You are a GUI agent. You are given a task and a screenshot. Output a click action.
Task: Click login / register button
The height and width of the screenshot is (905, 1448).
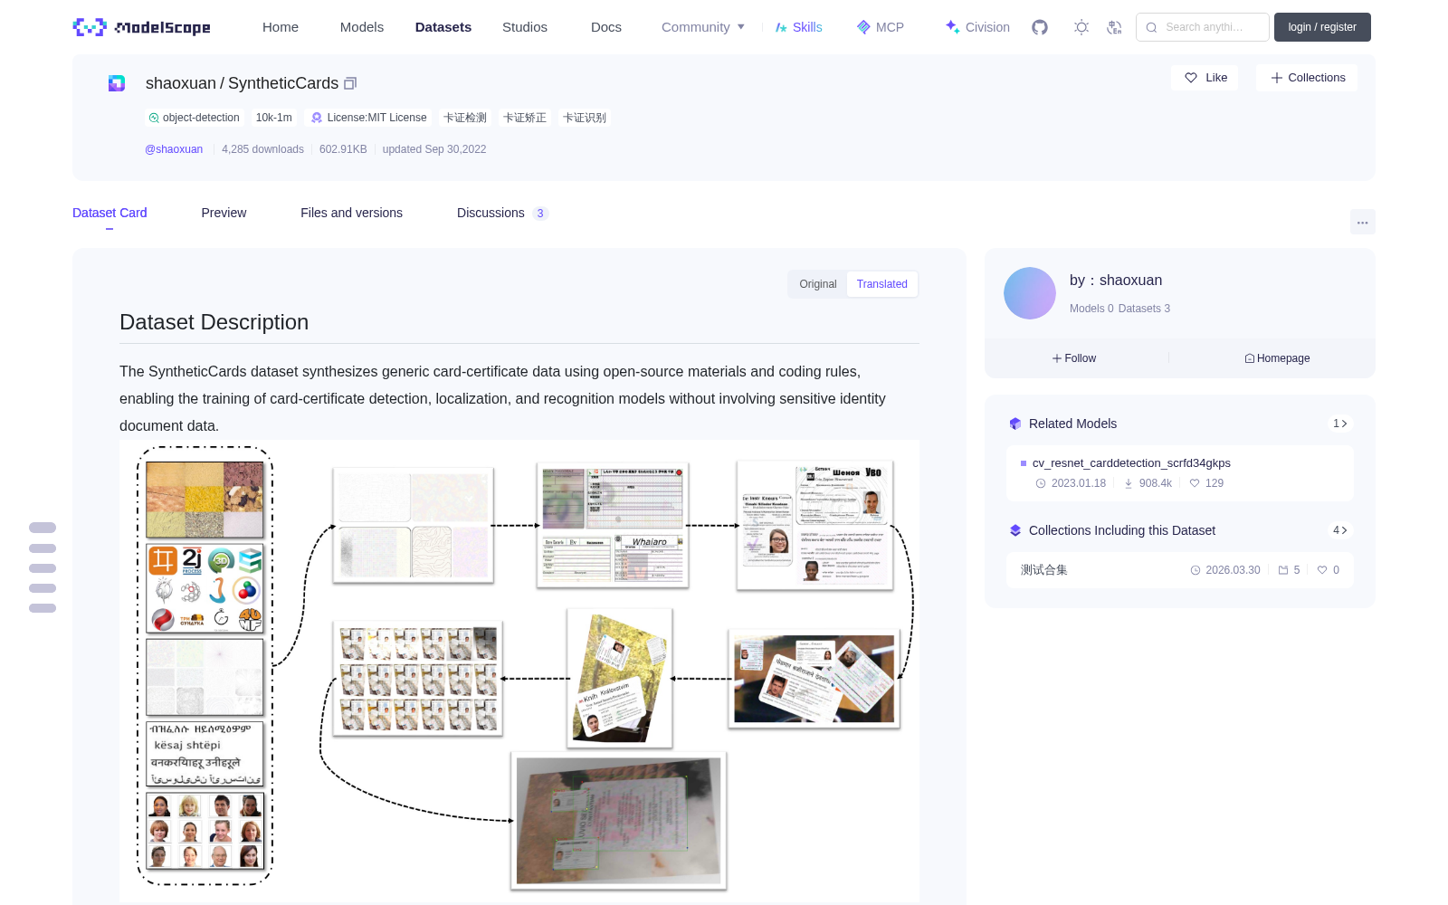point(1322,27)
